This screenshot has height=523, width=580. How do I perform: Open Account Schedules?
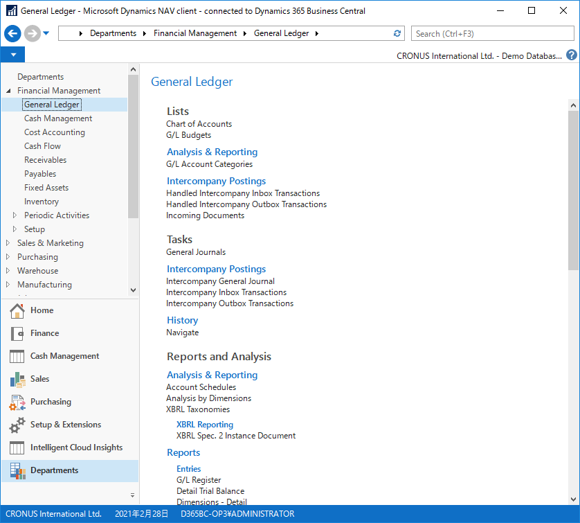click(x=201, y=387)
